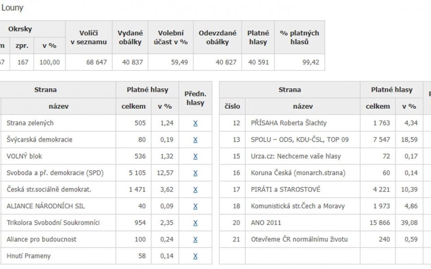The width and height of the screenshot is (431, 269).
Task: Click the Louny heading text
Action: [13, 8]
